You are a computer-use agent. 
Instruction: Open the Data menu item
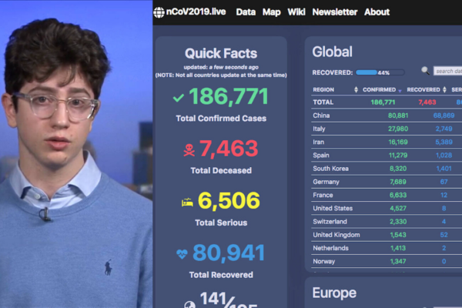[246, 12]
